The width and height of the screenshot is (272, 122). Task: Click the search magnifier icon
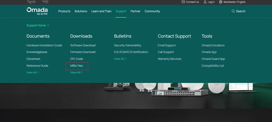(x=233, y=11)
